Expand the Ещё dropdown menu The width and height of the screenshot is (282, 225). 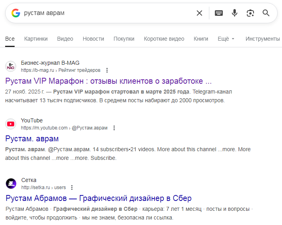(226, 39)
